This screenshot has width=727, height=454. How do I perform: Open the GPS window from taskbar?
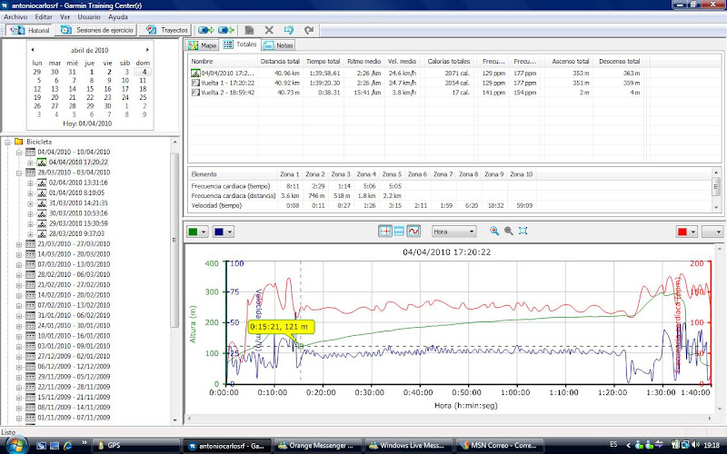[x=135, y=446]
